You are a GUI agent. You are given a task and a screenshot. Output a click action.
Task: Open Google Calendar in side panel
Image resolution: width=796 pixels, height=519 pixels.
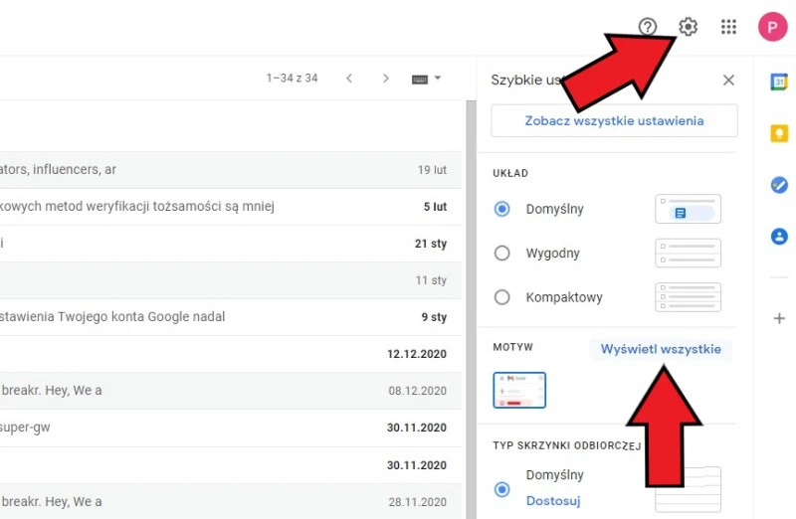pyautogui.click(x=779, y=83)
